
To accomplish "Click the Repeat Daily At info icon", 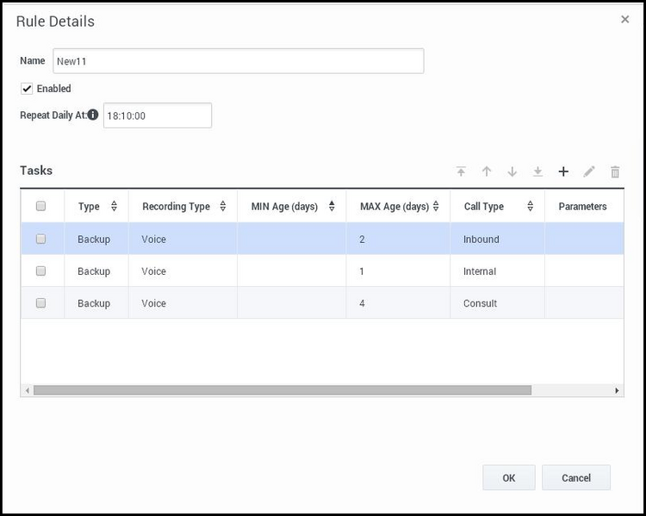I will tap(93, 115).
